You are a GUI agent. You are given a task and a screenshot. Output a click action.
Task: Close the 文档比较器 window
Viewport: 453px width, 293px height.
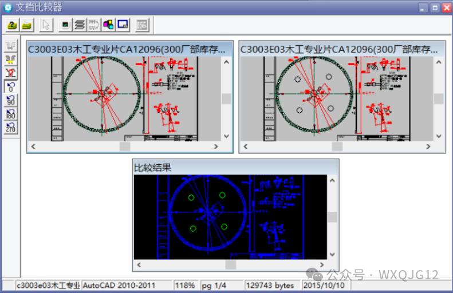(447, 8)
